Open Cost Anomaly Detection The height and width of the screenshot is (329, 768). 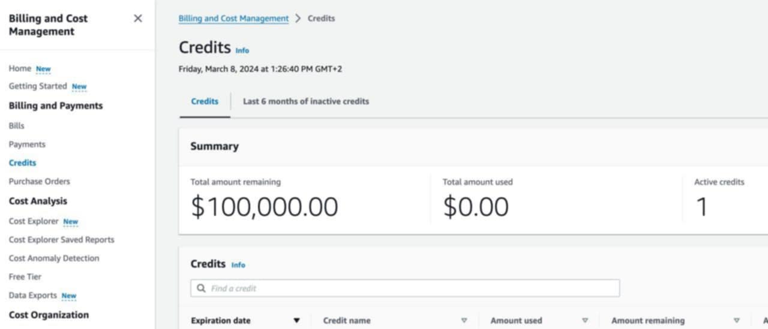click(x=54, y=258)
